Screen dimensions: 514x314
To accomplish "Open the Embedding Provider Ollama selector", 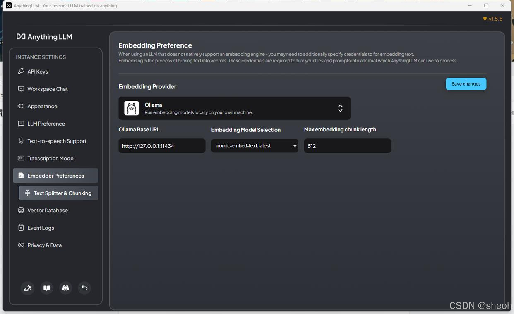I will click(x=234, y=108).
